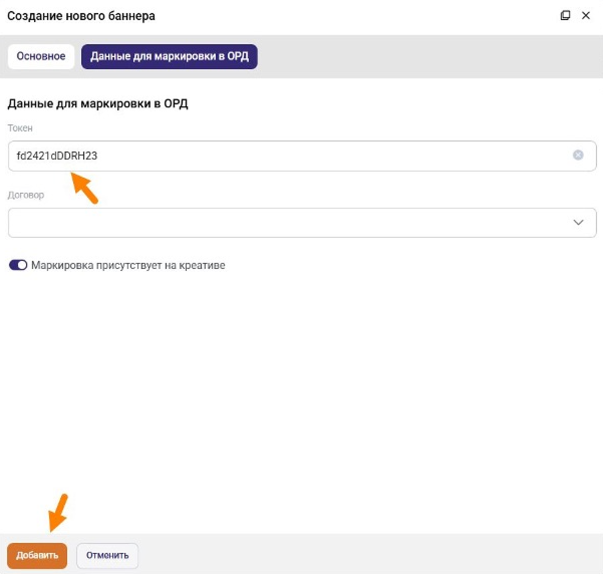Clear the token field with the x icon
The image size is (603, 574).
coord(578,156)
